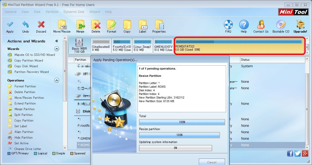
Task: Click the Apply checkmark icon
Action: 10,25
